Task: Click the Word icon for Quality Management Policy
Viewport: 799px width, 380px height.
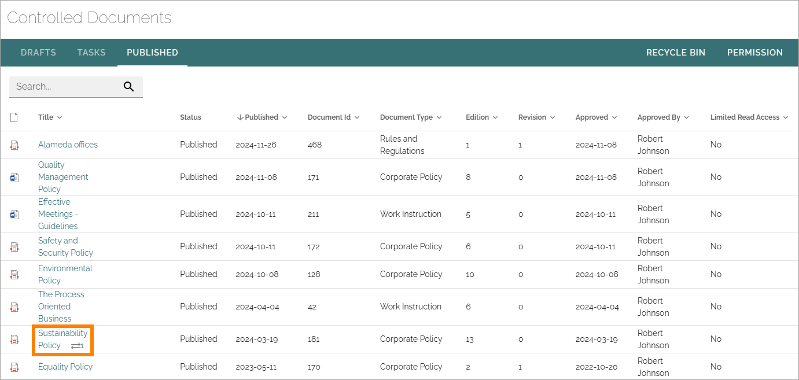Action: click(14, 178)
